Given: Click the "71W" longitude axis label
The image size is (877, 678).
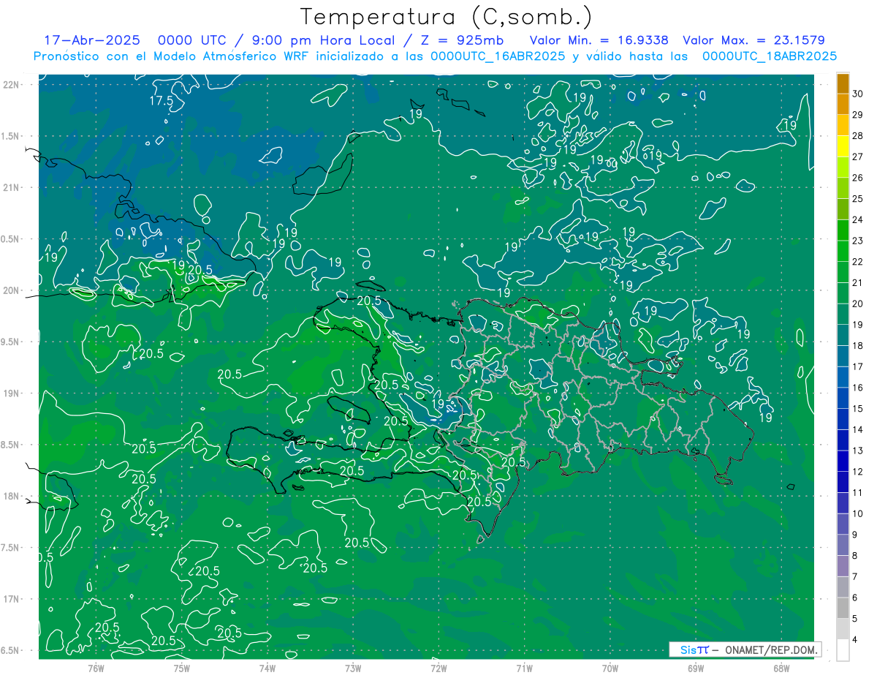Looking at the screenshot, I should click(x=524, y=668).
